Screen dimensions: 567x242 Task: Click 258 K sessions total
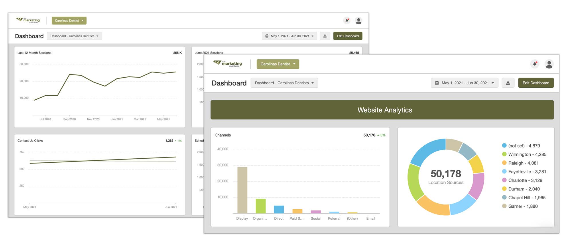(177, 53)
